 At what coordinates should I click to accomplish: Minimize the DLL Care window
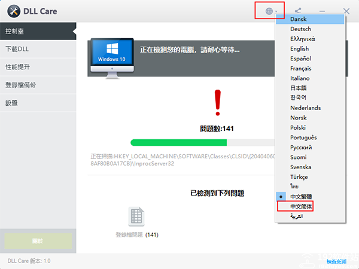point(323,11)
